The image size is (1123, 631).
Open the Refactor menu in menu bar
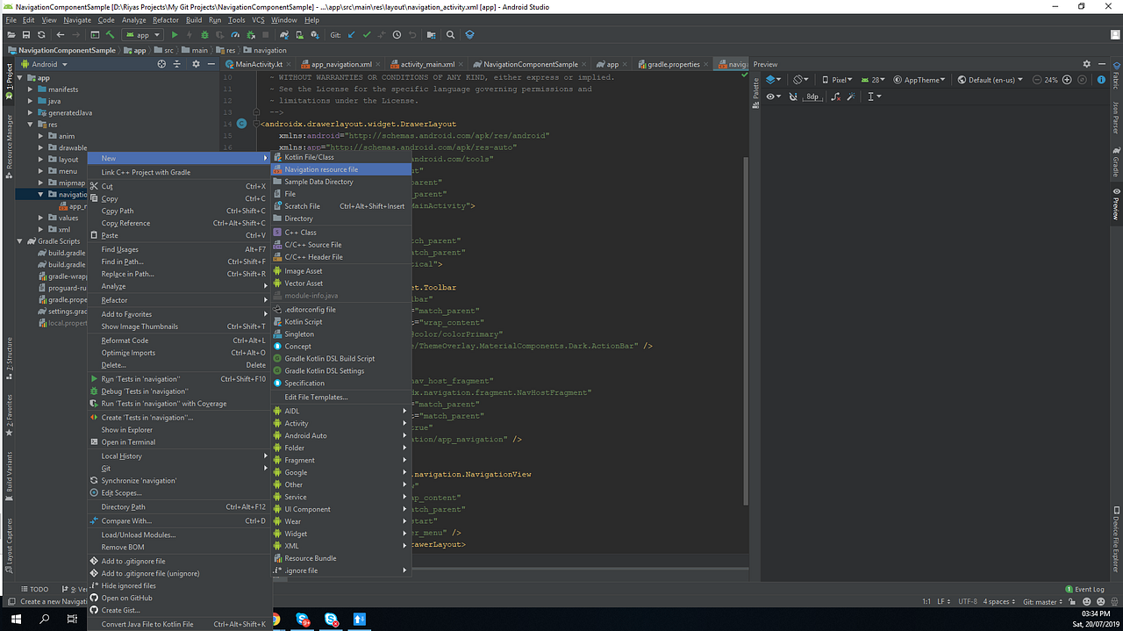point(165,19)
